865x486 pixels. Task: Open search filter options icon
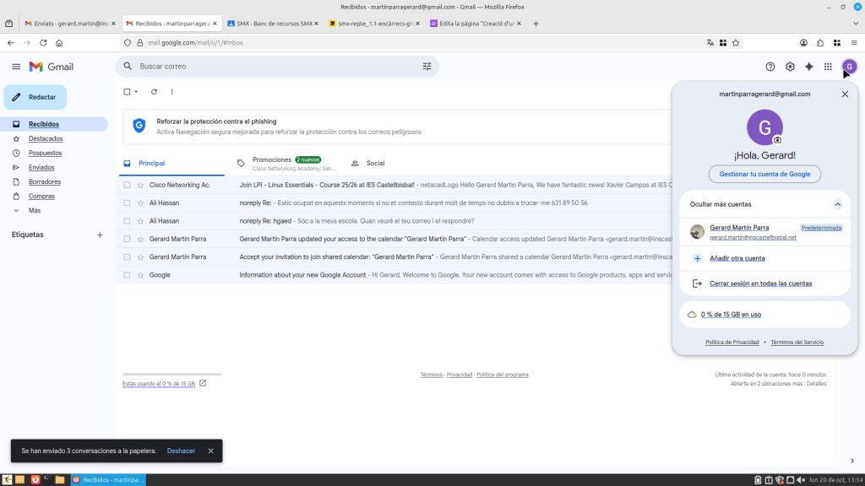click(427, 67)
